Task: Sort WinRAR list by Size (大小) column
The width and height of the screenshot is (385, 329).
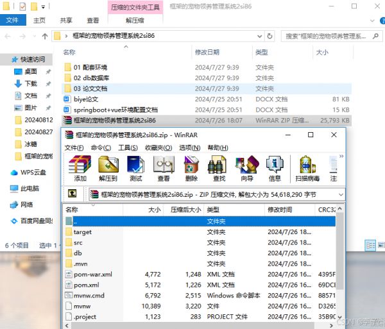Action: click(x=143, y=210)
